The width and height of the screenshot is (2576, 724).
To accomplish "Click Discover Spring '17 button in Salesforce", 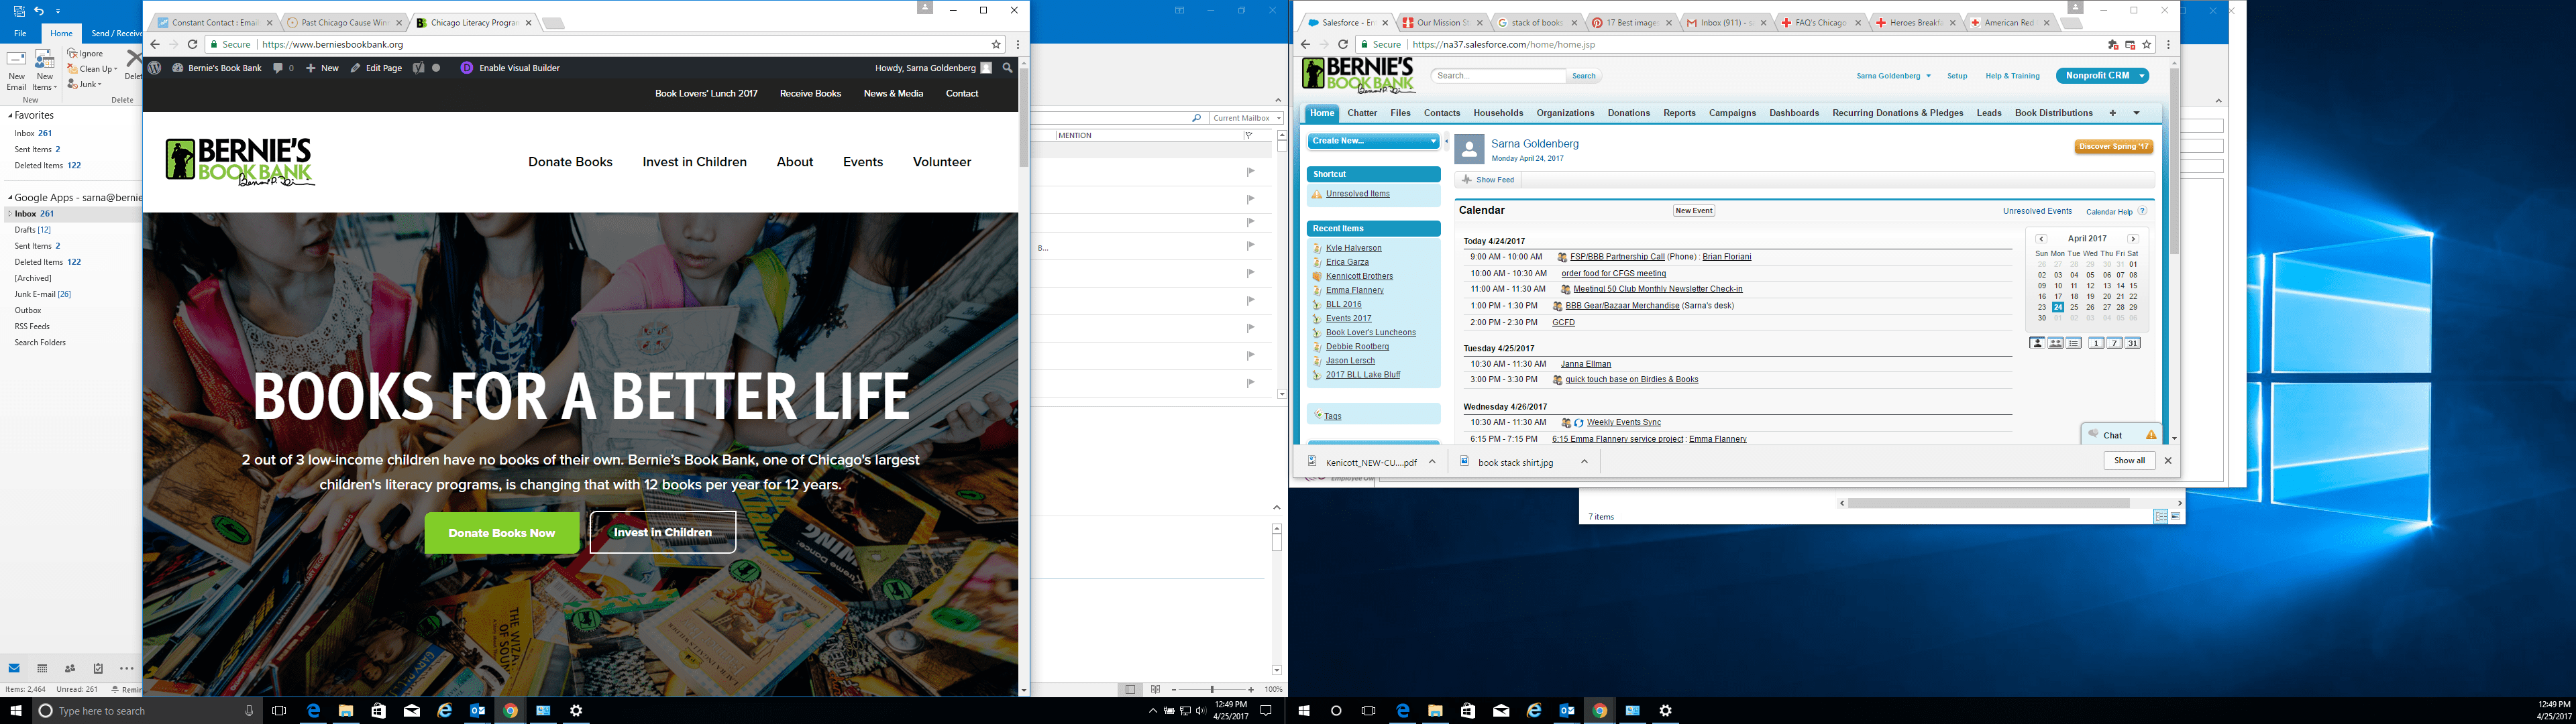I will 2113,147.
